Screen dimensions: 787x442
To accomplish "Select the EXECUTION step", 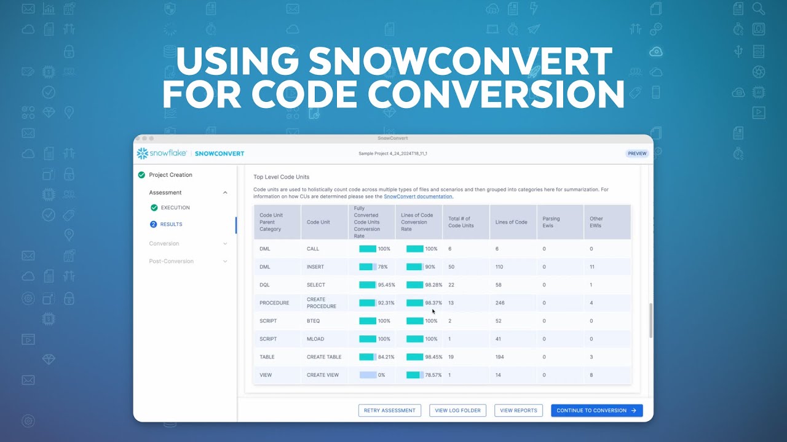I will (175, 207).
